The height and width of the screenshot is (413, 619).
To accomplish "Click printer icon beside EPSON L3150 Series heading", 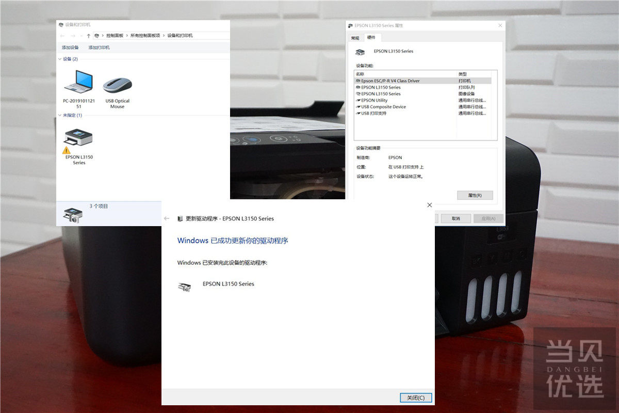I will pyautogui.click(x=360, y=52).
